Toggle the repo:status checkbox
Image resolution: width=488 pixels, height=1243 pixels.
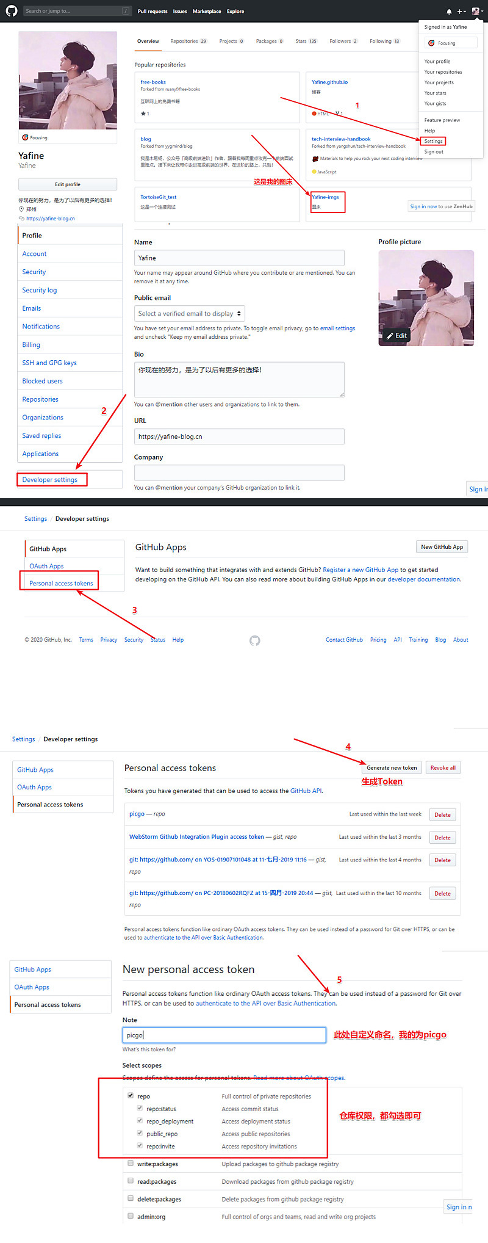(140, 1108)
